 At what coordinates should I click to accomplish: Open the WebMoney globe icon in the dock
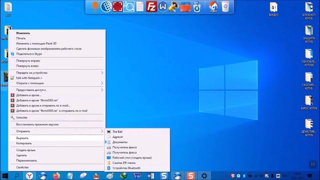click(106, 6)
